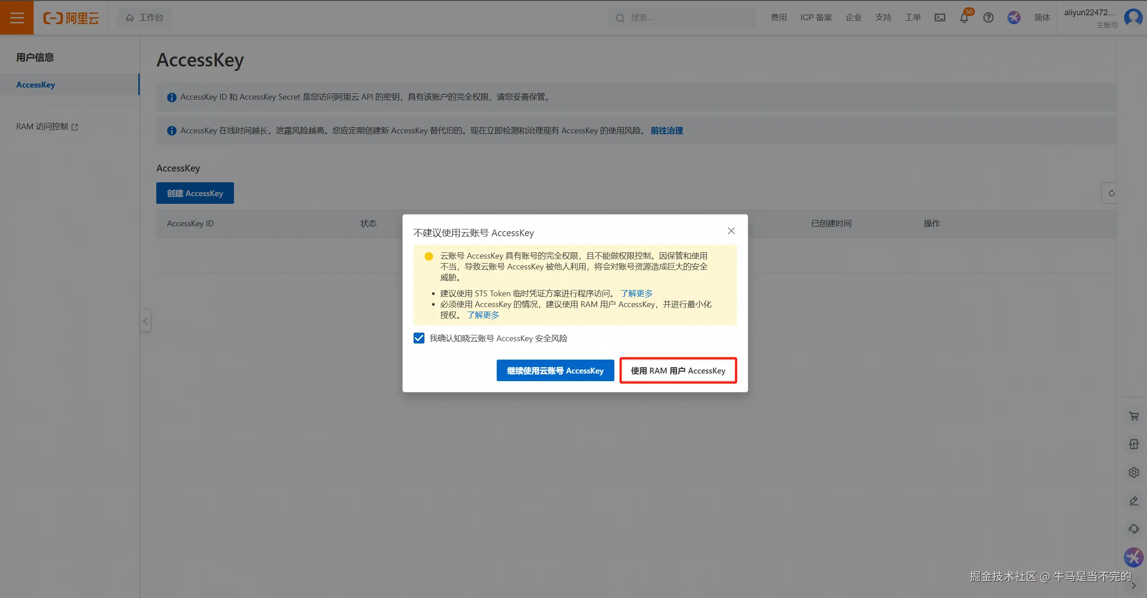Open the hamburger navigation menu
This screenshot has width=1147, height=598.
click(17, 18)
